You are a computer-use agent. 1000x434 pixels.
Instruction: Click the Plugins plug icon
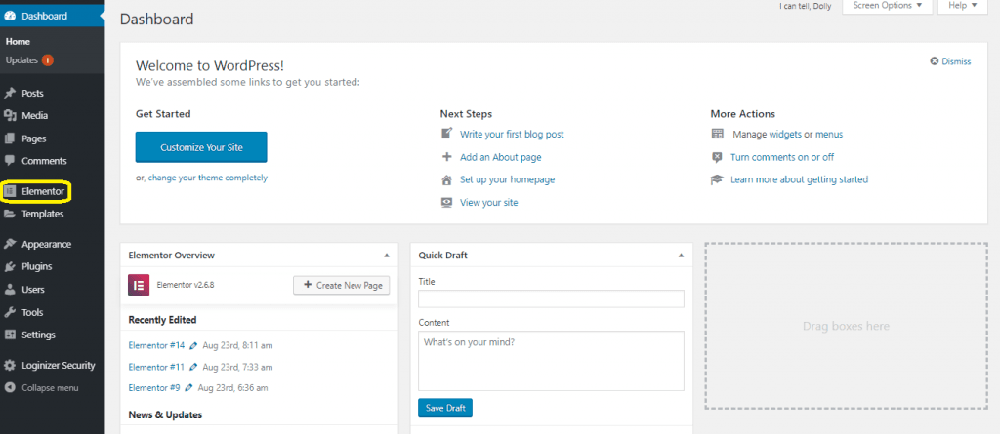10,266
